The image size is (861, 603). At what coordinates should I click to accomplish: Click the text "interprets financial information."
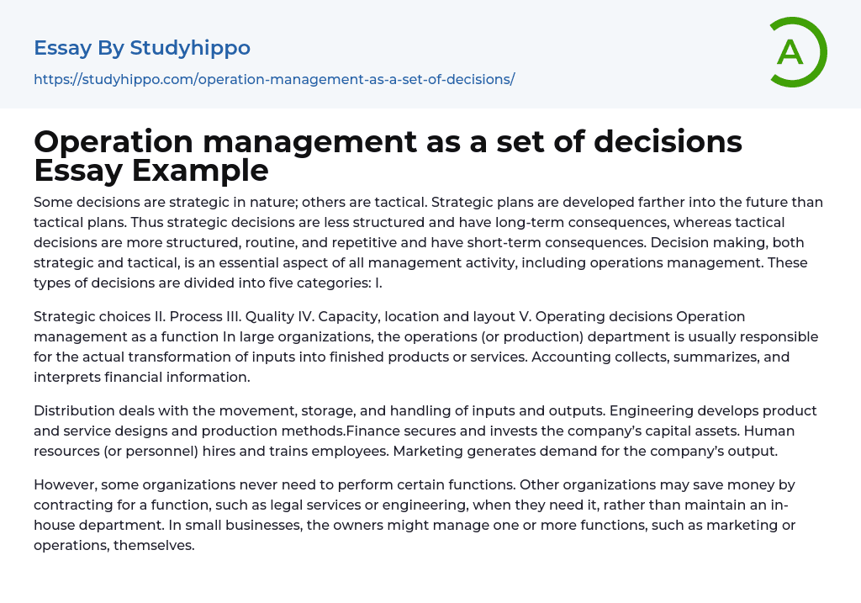142,377
